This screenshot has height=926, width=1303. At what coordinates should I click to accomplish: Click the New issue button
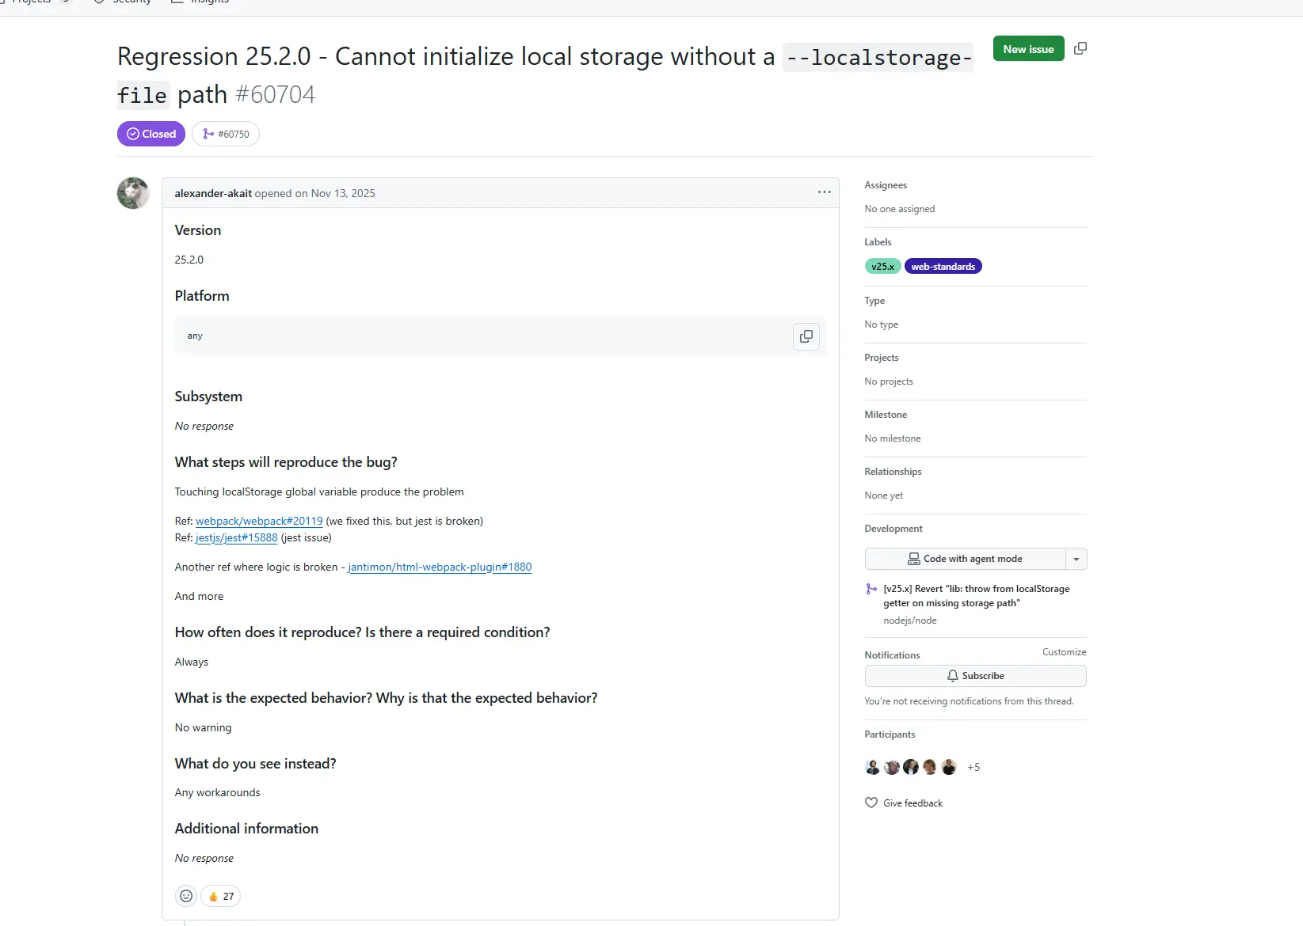coord(1027,48)
